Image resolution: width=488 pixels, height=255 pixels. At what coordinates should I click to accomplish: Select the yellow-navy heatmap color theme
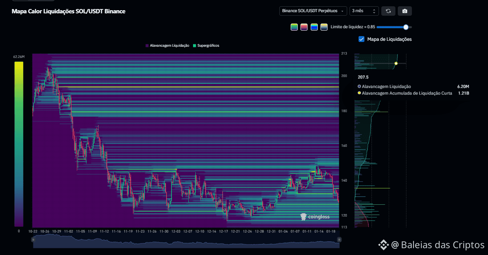324,27
